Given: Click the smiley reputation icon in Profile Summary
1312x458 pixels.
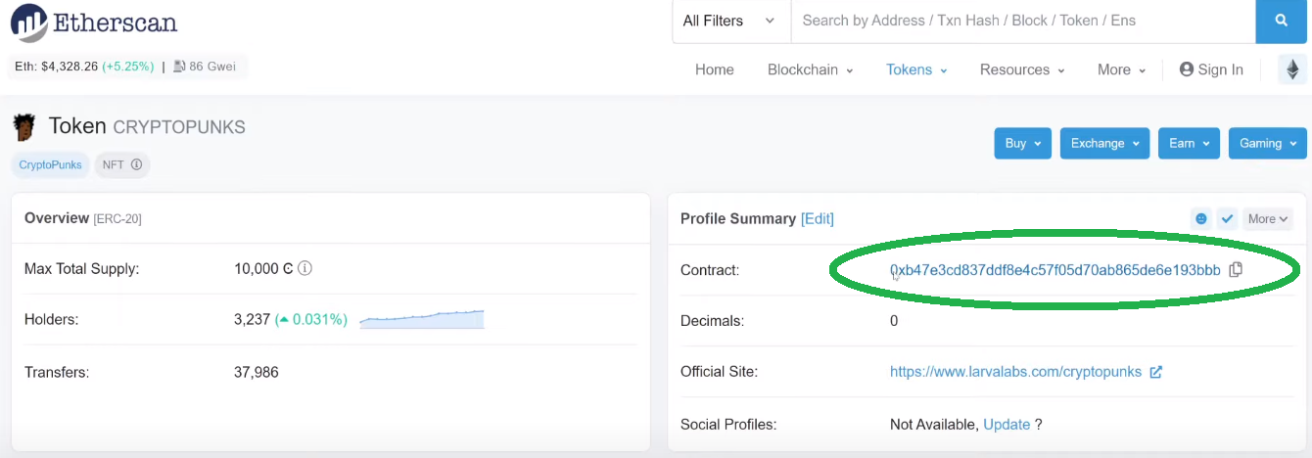Looking at the screenshot, I should (x=1201, y=219).
